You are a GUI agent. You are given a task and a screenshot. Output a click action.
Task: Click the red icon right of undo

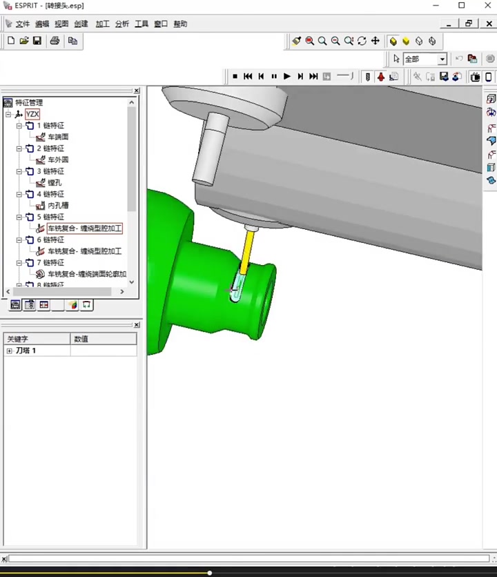coord(472,59)
